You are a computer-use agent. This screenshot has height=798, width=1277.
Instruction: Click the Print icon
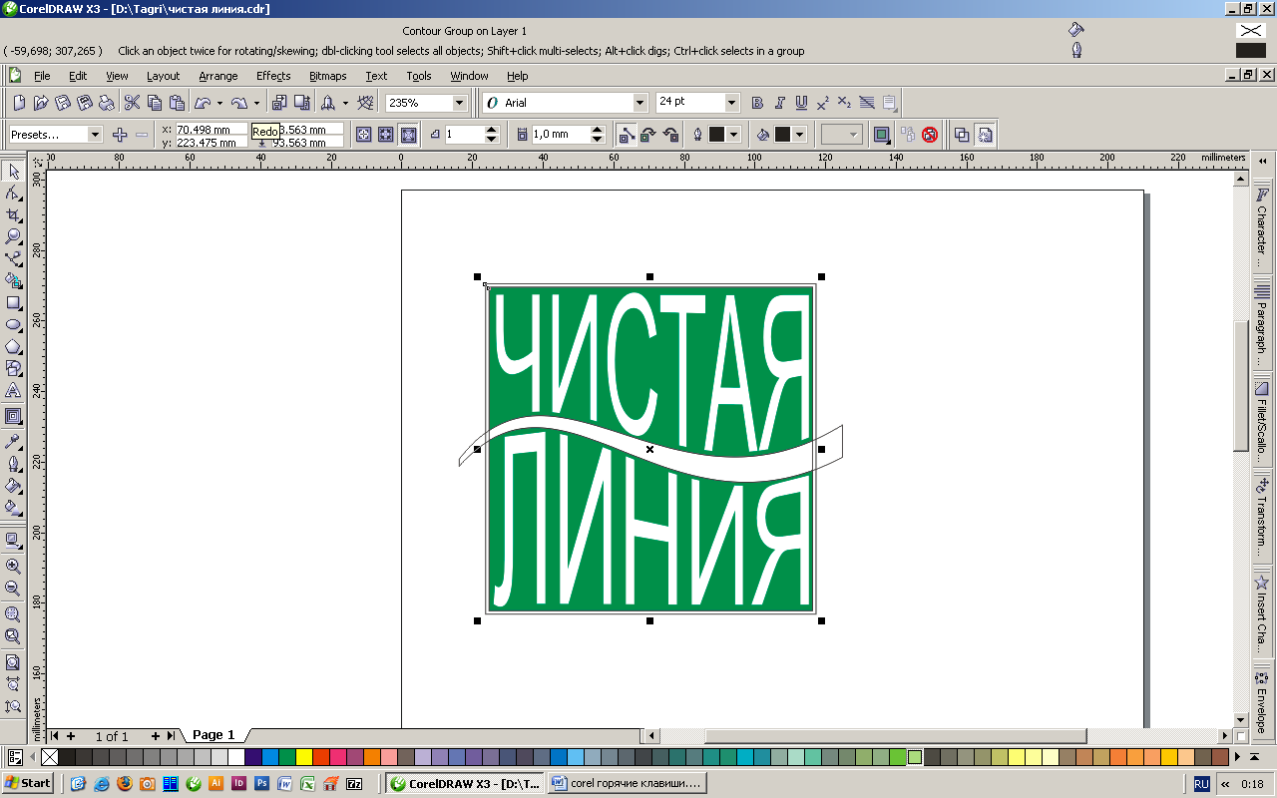coord(107,103)
